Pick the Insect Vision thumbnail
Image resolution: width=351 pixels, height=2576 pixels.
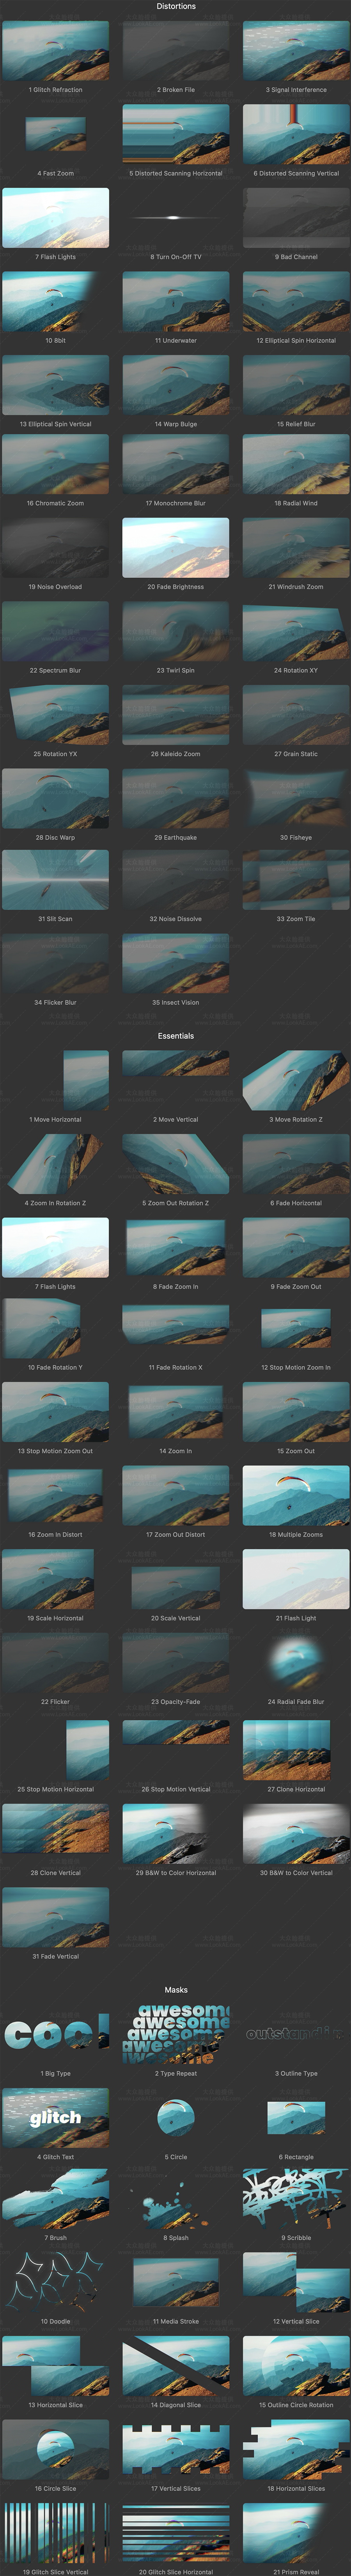click(x=175, y=963)
